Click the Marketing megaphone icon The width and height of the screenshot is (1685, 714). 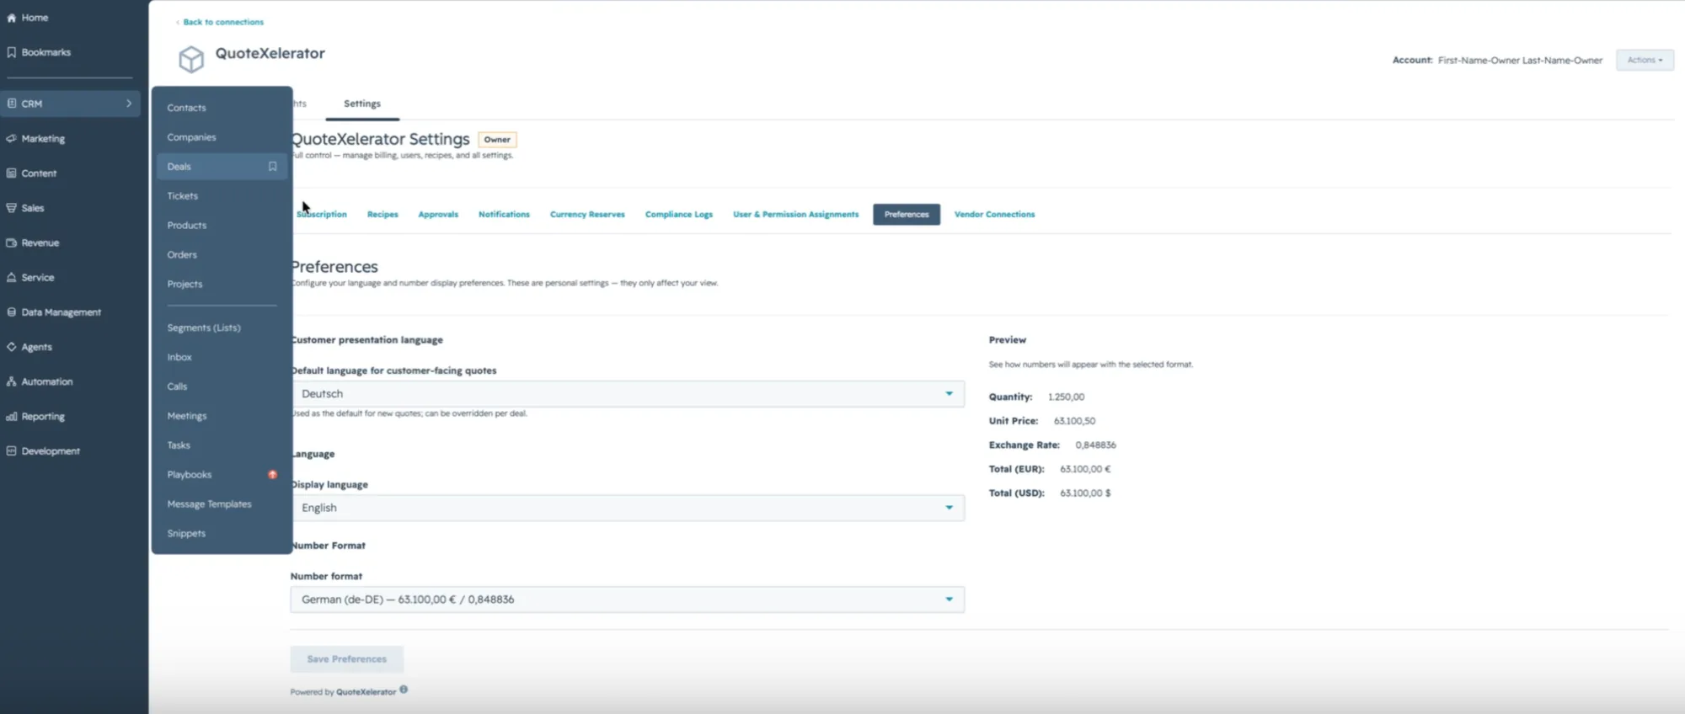pyautogui.click(x=12, y=138)
